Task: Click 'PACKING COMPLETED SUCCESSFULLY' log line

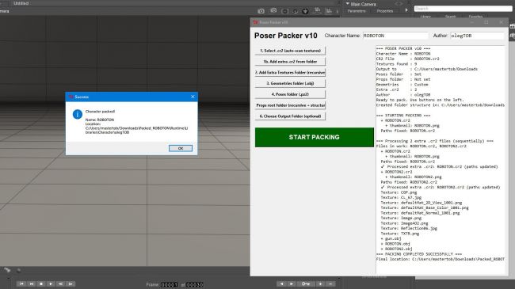Action: coord(419,254)
